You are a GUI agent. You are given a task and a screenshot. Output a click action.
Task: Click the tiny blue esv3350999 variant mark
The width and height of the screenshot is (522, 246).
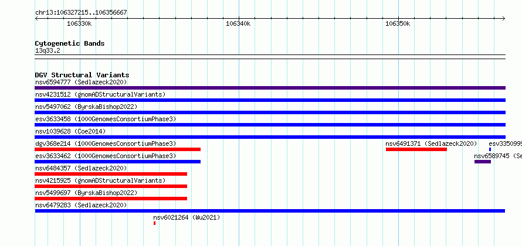coord(490,149)
